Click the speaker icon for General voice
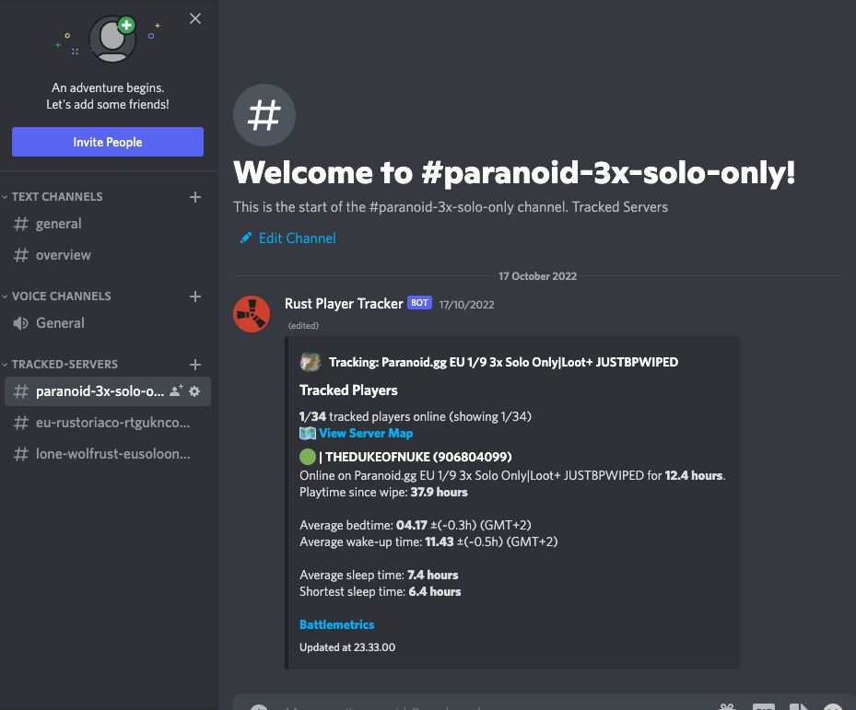 tap(21, 323)
